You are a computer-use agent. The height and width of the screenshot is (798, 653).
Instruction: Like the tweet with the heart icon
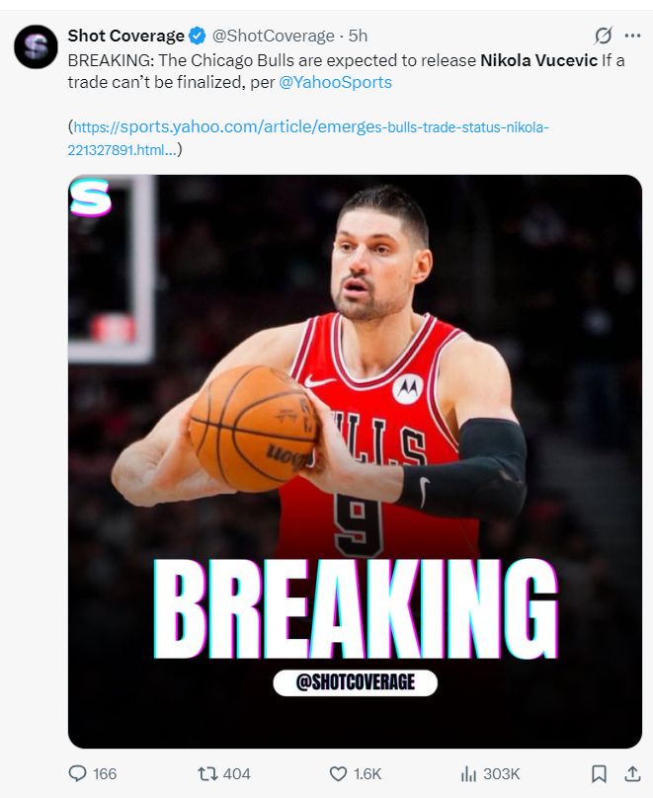click(x=338, y=773)
